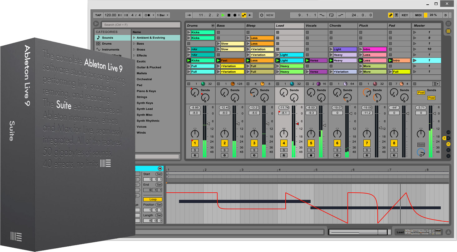
Task: Toggle the Returns section R button
Action: pyautogui.click(x=449, y=138)
